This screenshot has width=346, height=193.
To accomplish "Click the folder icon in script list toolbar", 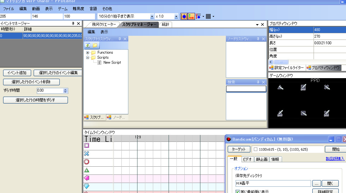I will [x=95, y=46].
